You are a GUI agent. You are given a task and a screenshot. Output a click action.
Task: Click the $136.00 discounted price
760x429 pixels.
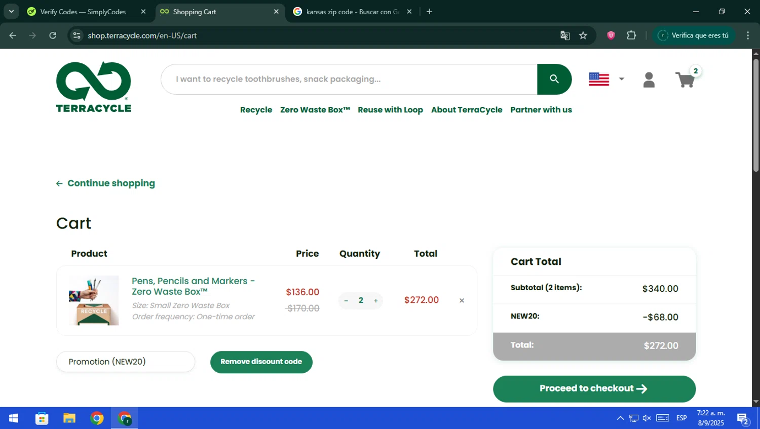pyautogui.click(x=302, y=292)
